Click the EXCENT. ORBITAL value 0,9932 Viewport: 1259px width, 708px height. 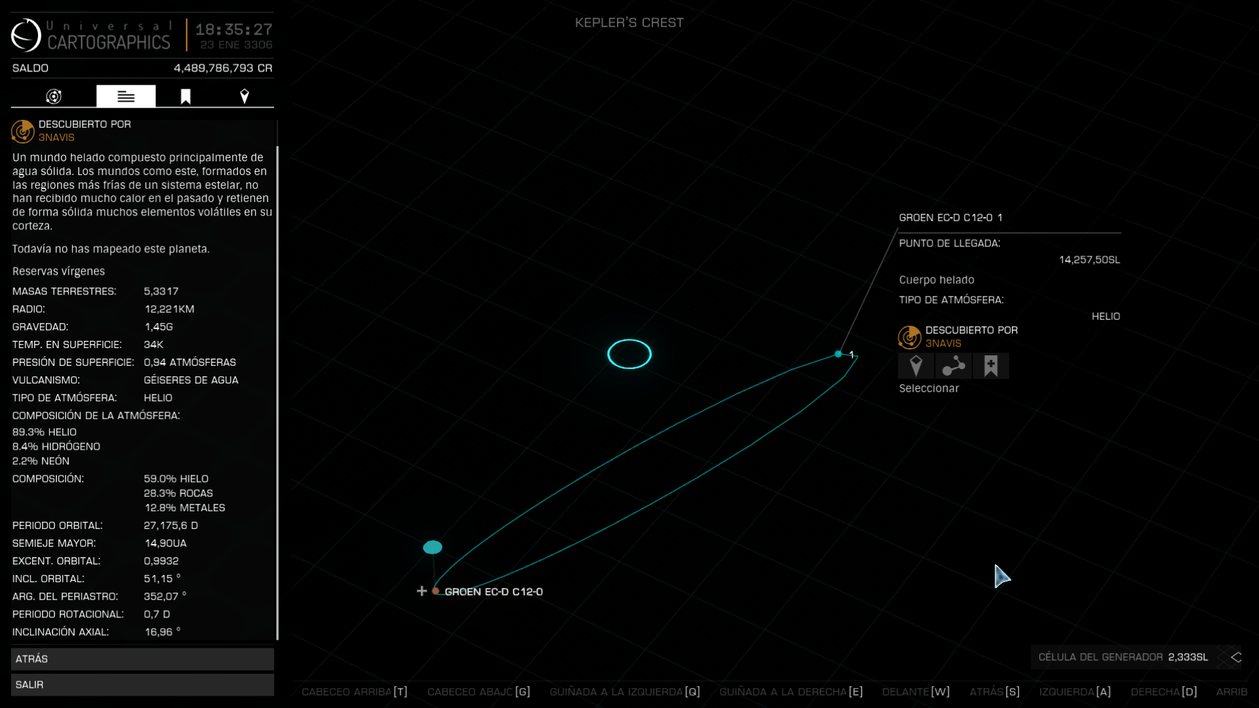coord(161,561)
